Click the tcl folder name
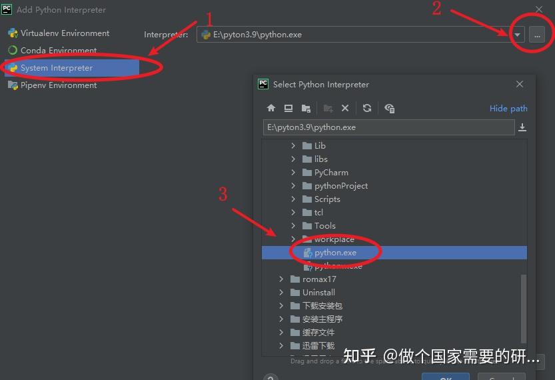 [x=318, y=213]
